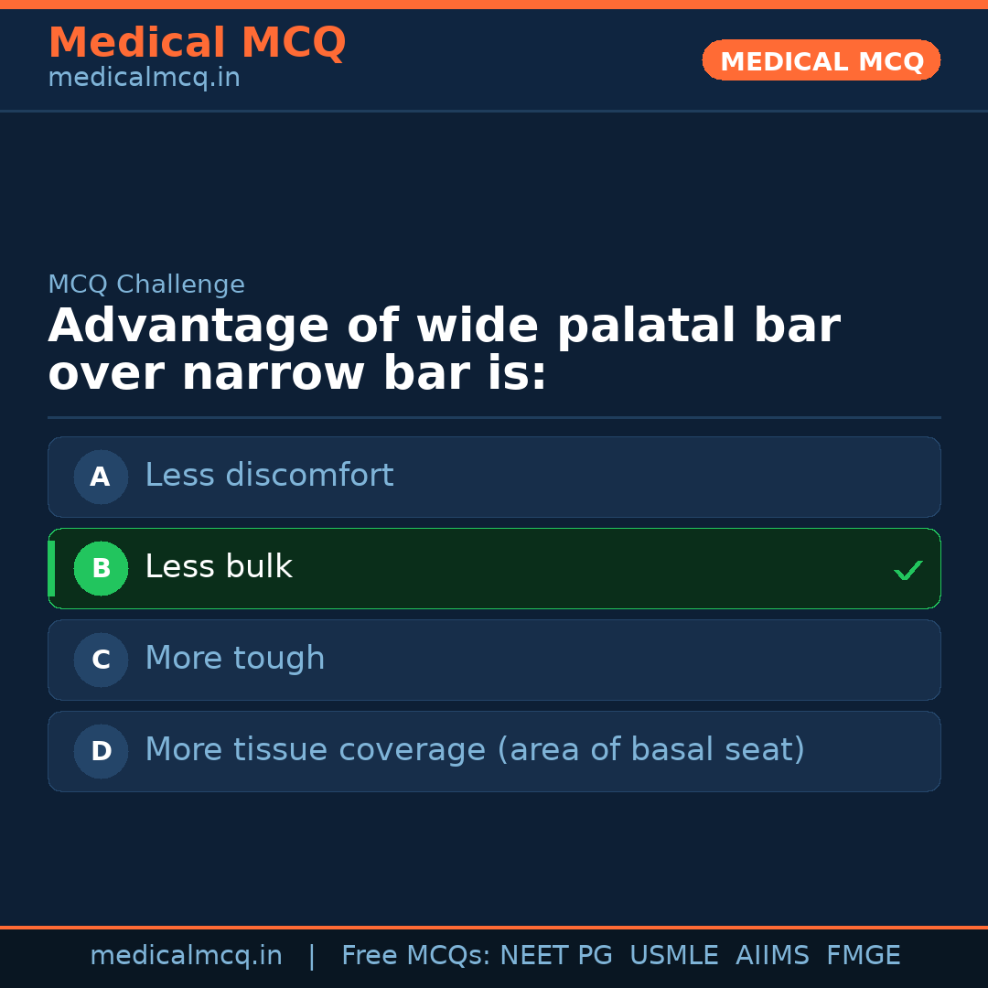Click the NEET PG footer tab

[555, 955]
